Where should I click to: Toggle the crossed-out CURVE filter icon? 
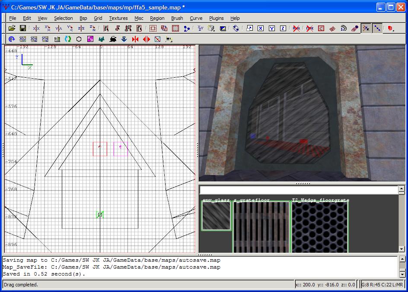(x=309, y=28)
